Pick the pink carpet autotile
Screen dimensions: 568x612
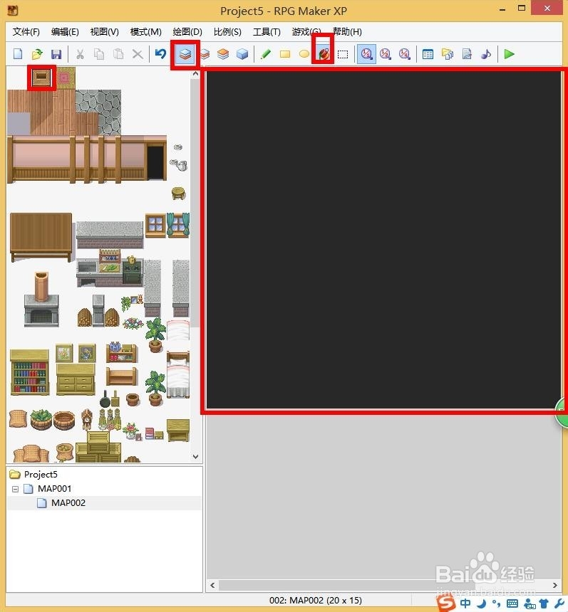pos(66,78)
